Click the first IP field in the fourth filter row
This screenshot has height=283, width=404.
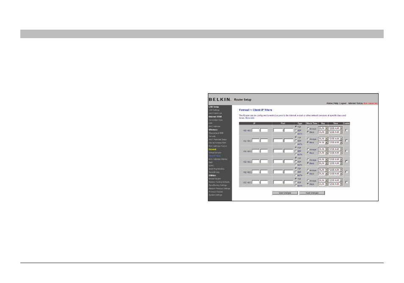[256, 161]
